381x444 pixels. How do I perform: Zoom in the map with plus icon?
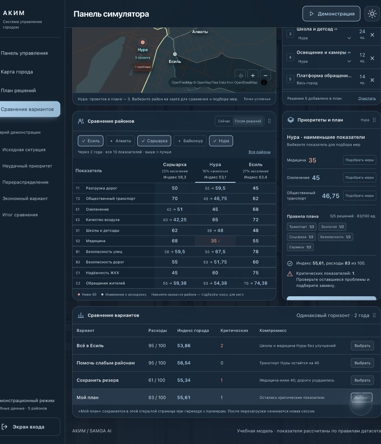click(253, 75)
